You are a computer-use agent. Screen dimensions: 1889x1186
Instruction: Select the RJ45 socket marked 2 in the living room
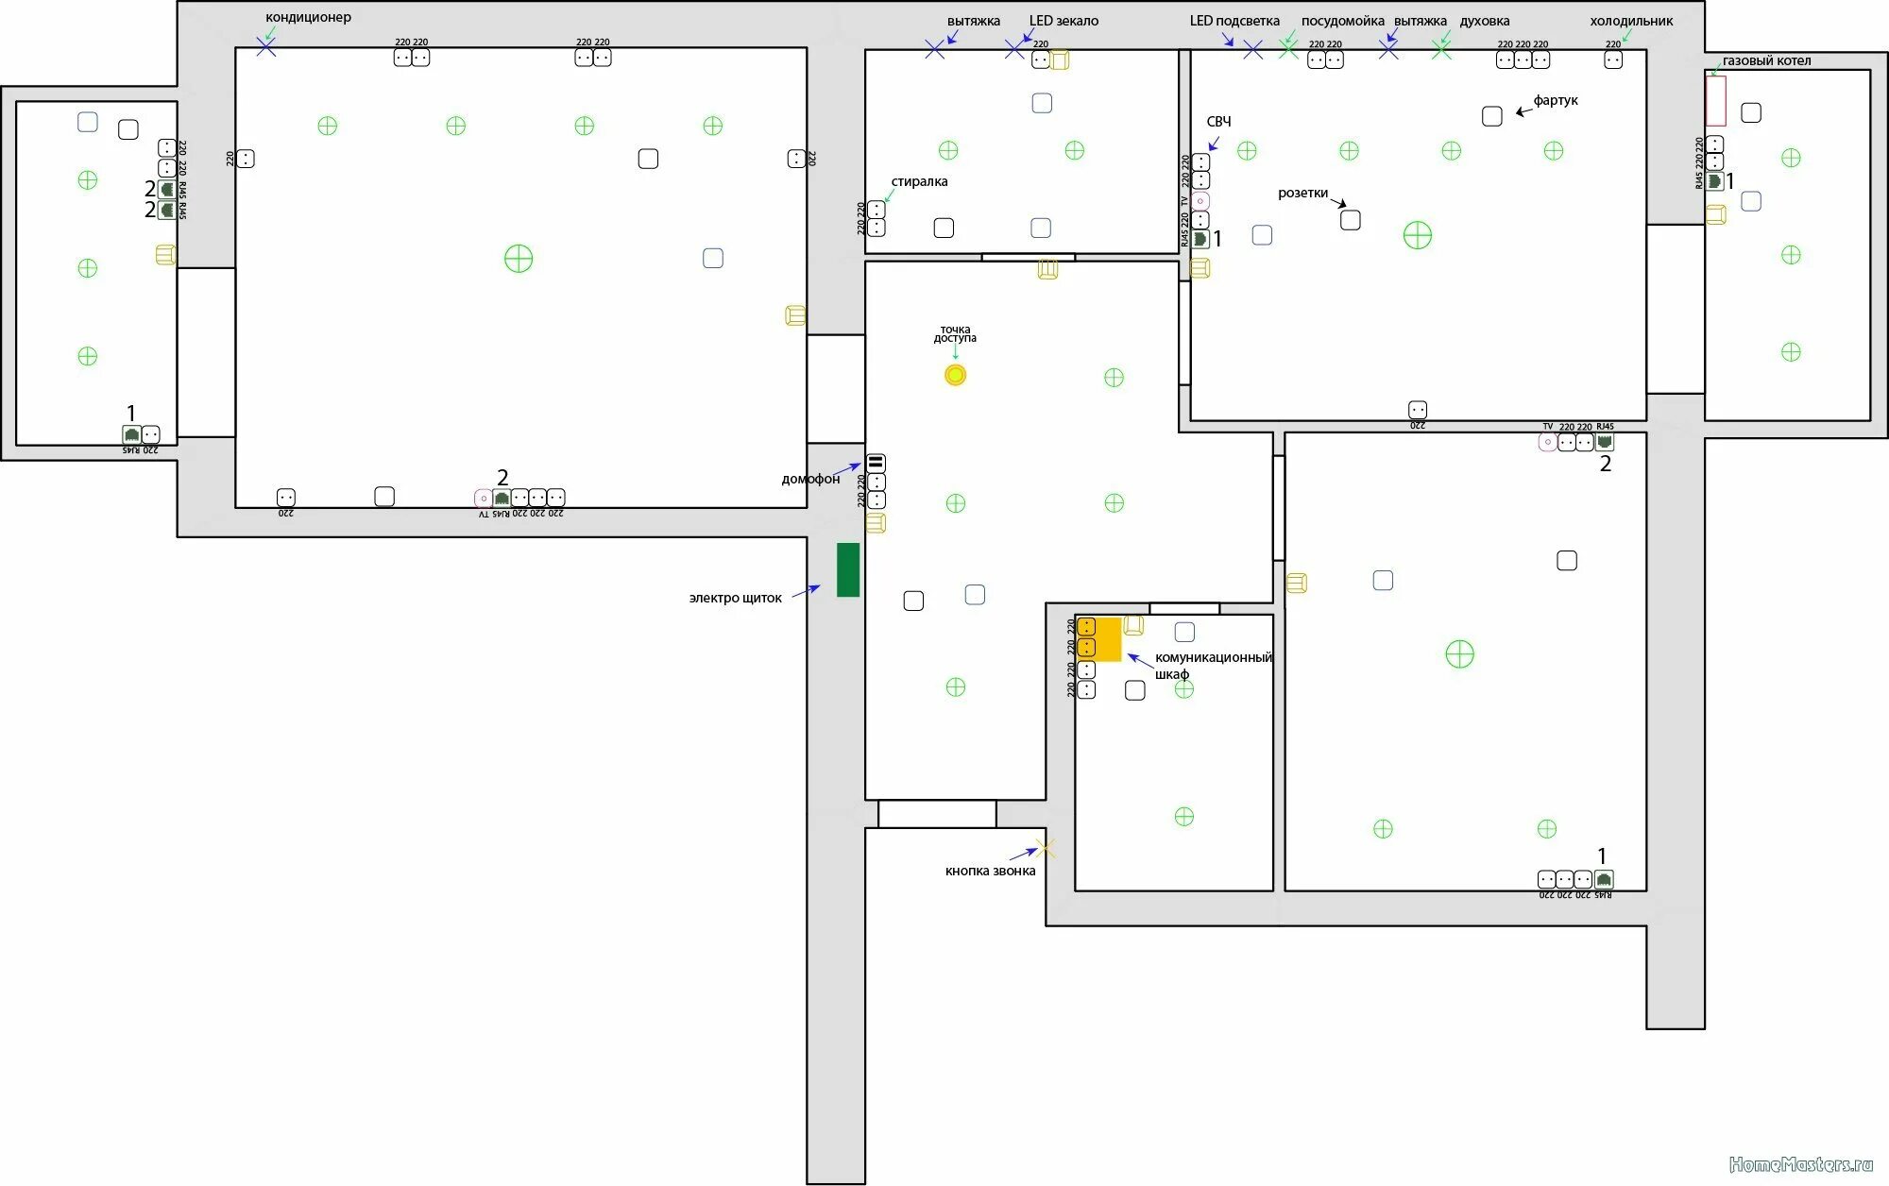point(502,498)
